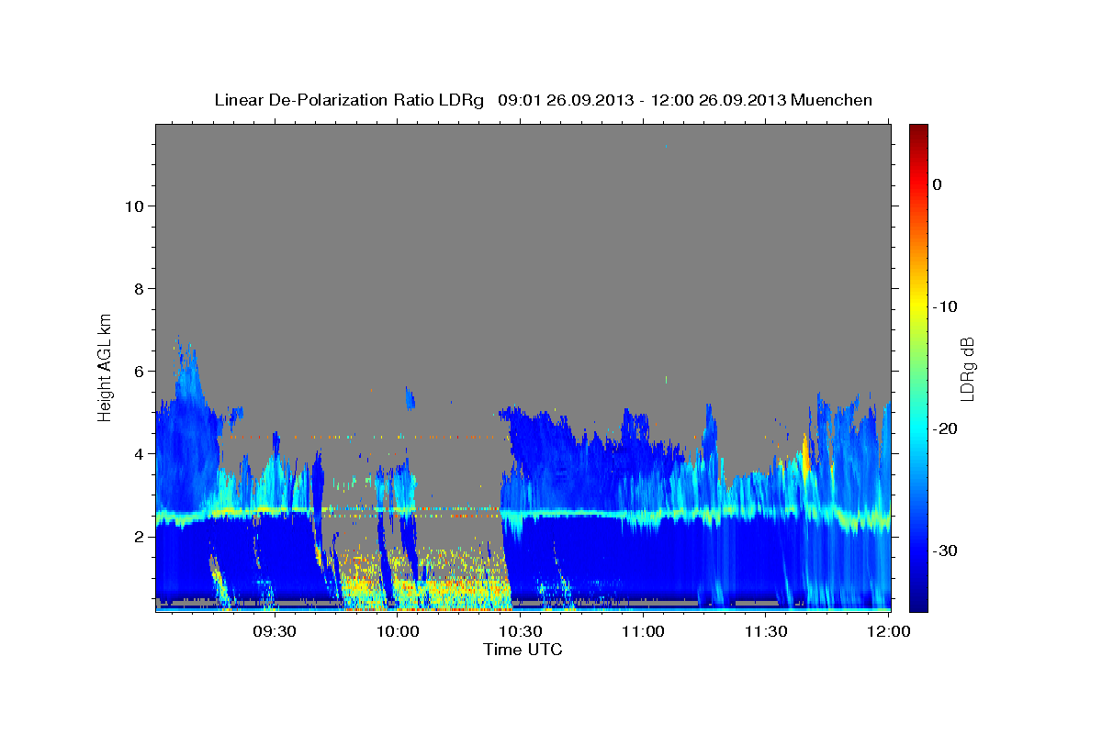Viewport: 1102px width, 734px height.
Task: Click the 'LDRg dB' colorbar label
Action: click(x=966, y=369)
